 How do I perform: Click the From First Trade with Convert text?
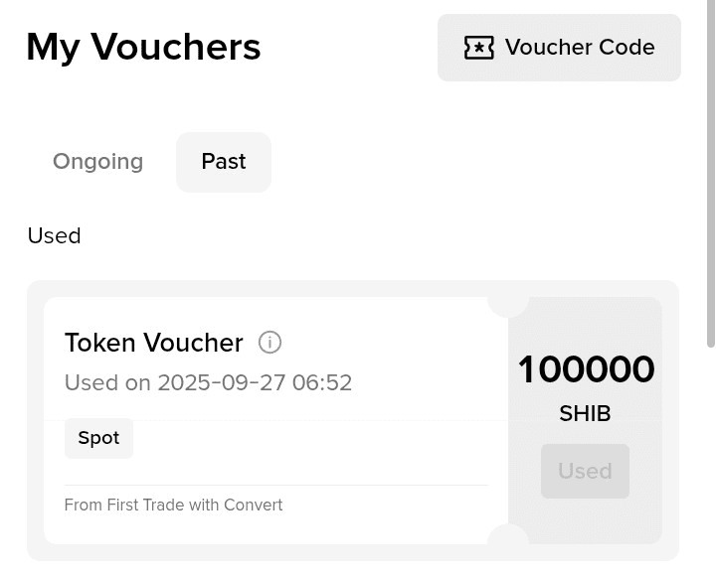coord(173,506)
